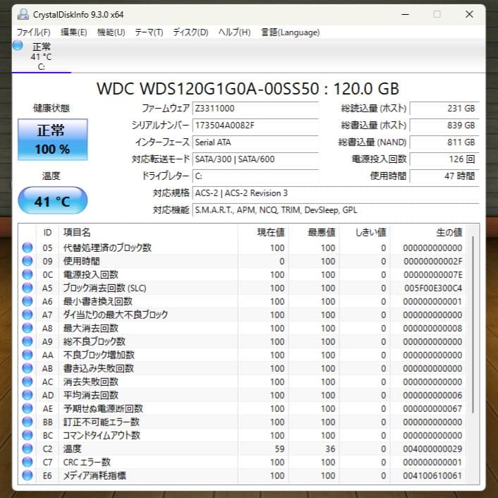Click status orb for ID 09 使用時間 row
Screen dimensions: 498x498
(28, 261)
